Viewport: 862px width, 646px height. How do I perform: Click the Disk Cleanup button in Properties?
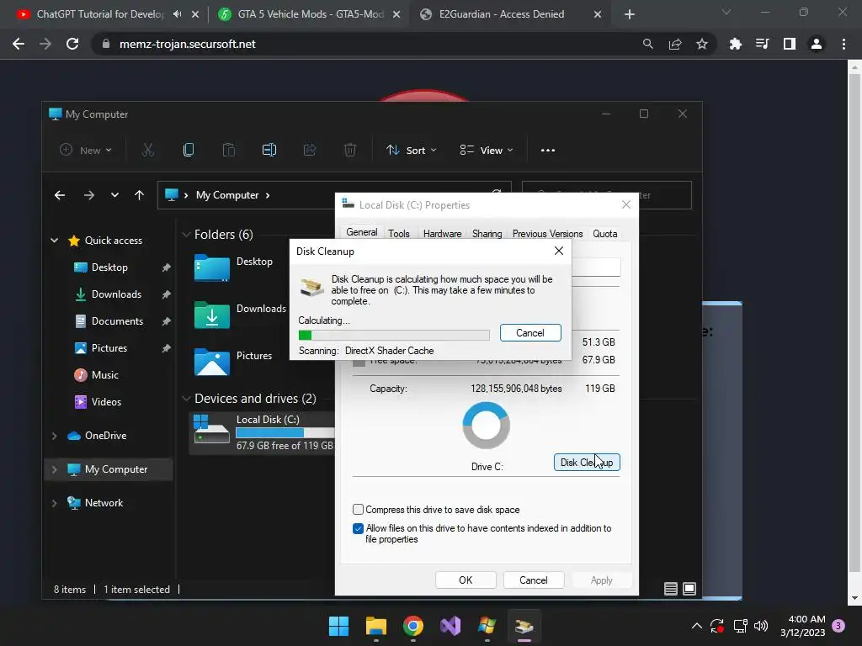pyautogui.click(x=587, y=463)
